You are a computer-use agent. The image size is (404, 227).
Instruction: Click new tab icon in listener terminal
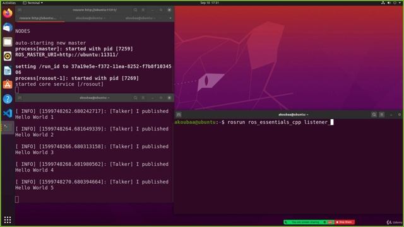179,115
